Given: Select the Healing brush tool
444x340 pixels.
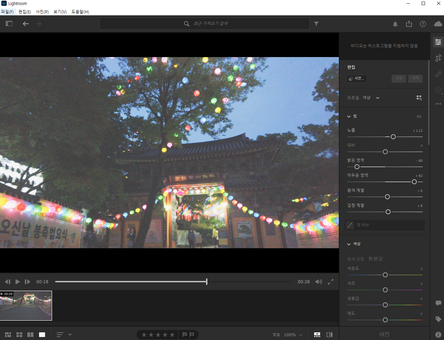Looking at the screenshot, I should click(438, 74).
